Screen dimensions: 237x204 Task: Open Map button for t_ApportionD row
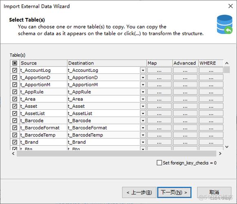click(159, 78)
